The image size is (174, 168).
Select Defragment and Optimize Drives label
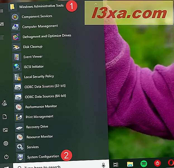[x=47, y=36]
